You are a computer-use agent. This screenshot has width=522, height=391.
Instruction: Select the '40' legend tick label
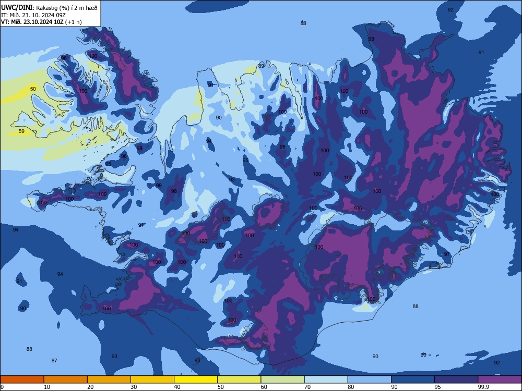pyautogui.click(x=177, y=387)
